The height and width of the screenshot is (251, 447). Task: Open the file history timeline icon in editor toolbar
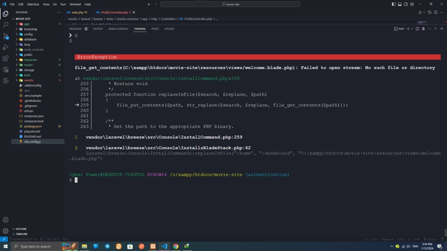pyautogui.click(x=430, y=12)
